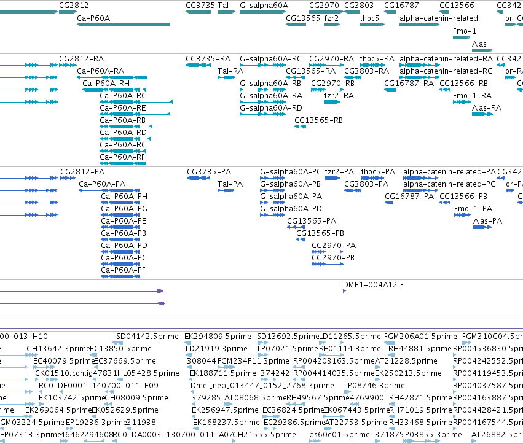523x444 pixels.
Task: Select the thoc5-PA protein label
Action: (378, 172)
